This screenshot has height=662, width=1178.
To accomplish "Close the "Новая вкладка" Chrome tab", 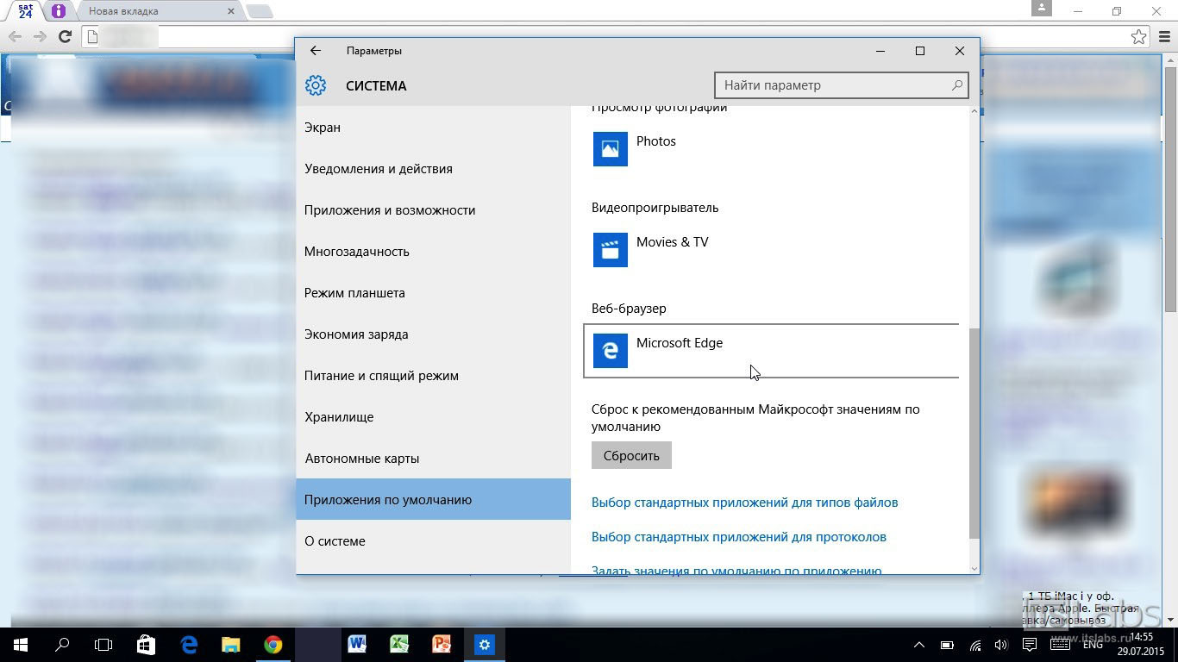I will [x=231, y=11].
